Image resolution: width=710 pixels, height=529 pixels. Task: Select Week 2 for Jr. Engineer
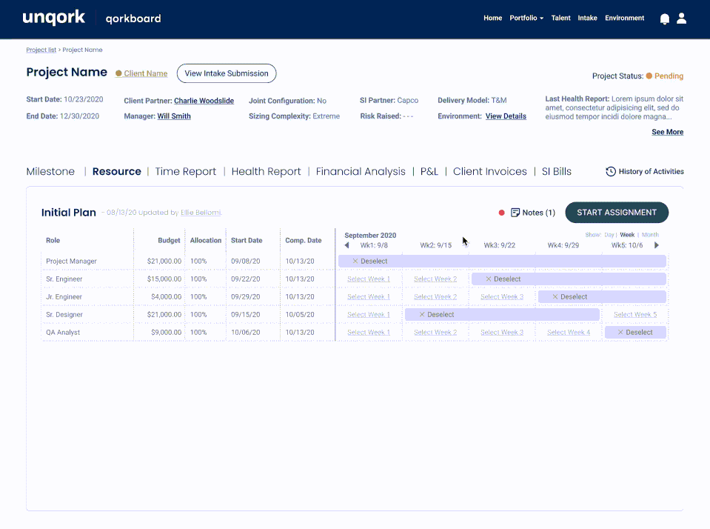pos(435,296)
